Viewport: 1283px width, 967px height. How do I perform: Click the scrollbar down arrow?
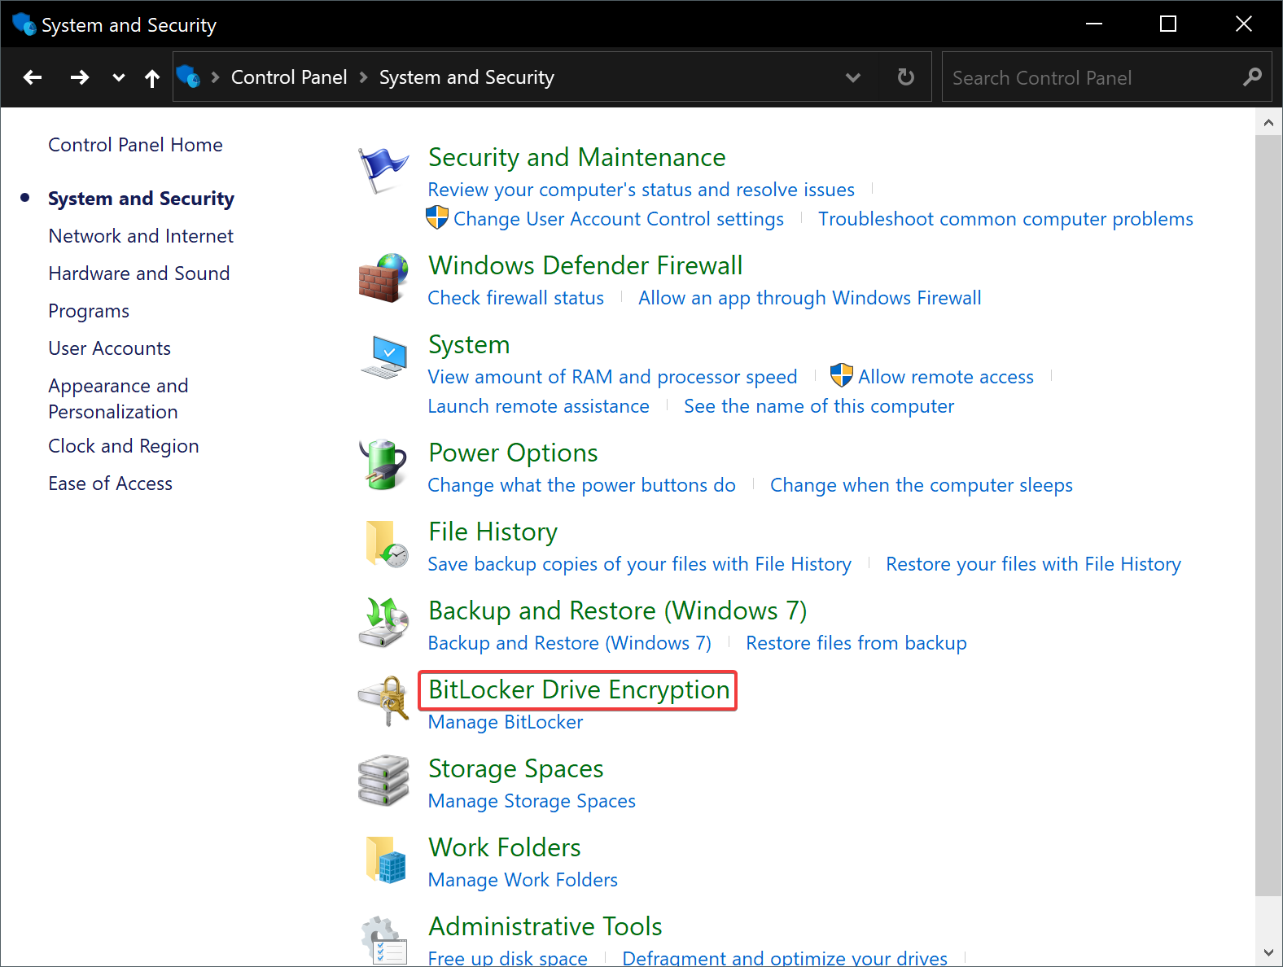coord(1268,952)
